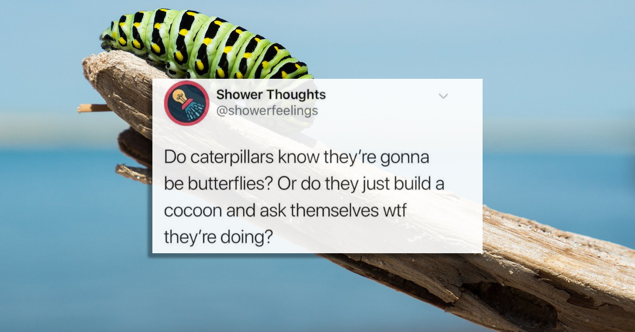Open the Shower Thoughts display name

[x=271, y=95]
